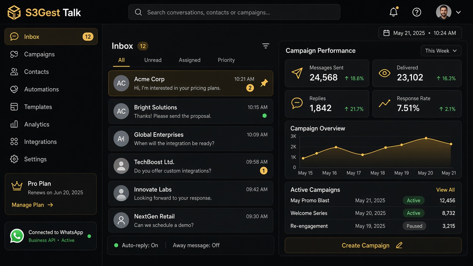The image size is (473, 266).
Task: Click the search conversations input field
Action: click(x=234, y=12)
